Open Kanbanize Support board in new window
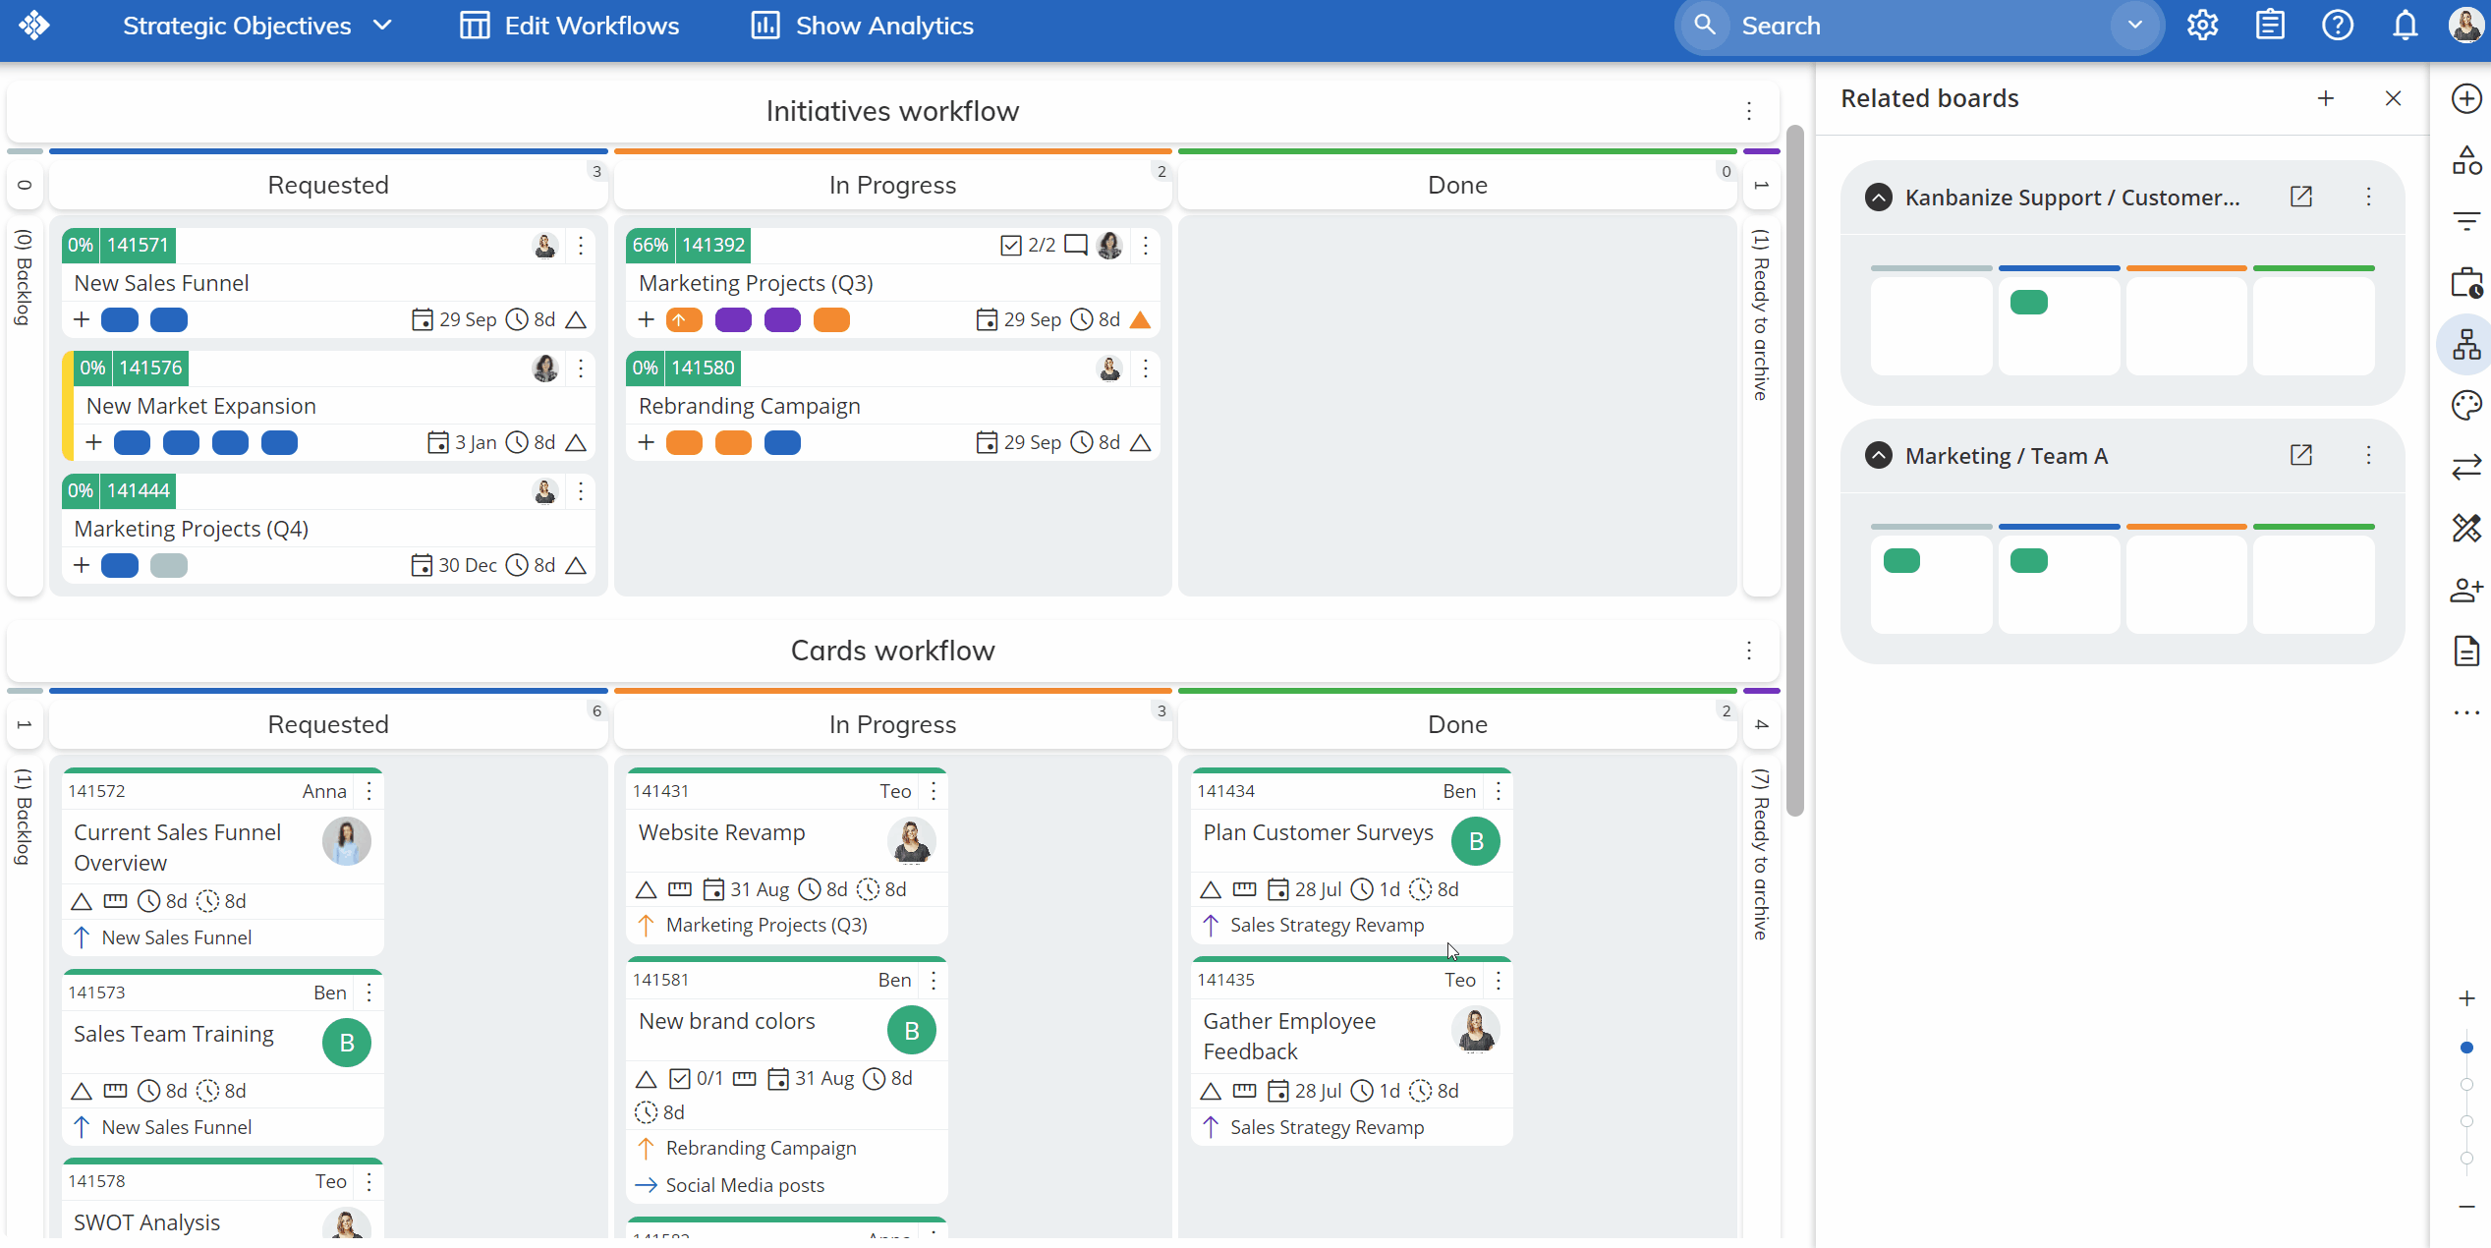Image resolution: width=2491 pixels, height=1248 pixels. tap(2300, 197)
